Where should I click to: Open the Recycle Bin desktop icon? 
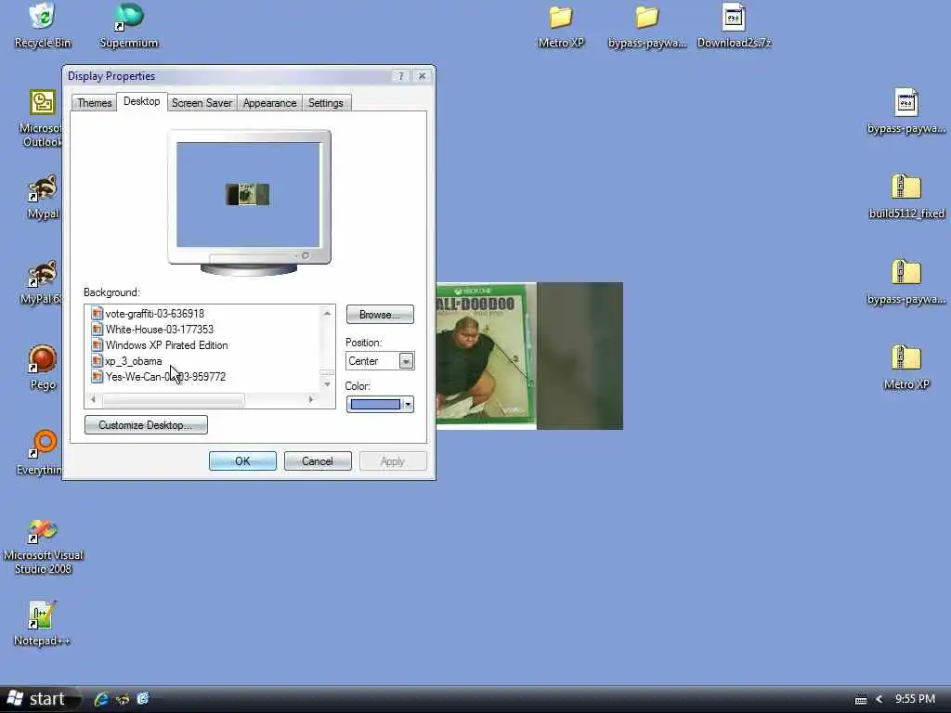(x=43, y=25)
